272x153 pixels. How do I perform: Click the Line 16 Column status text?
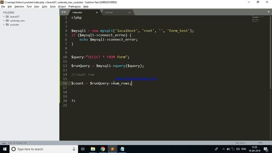tap(17, 143)
